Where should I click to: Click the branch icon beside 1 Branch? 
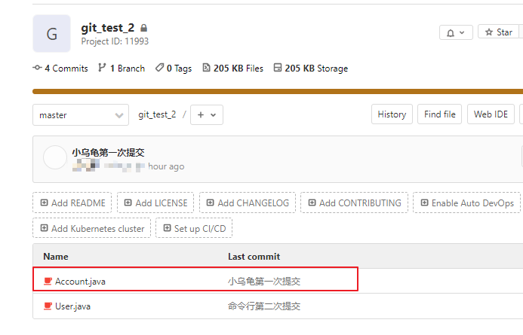pos(102,68)
